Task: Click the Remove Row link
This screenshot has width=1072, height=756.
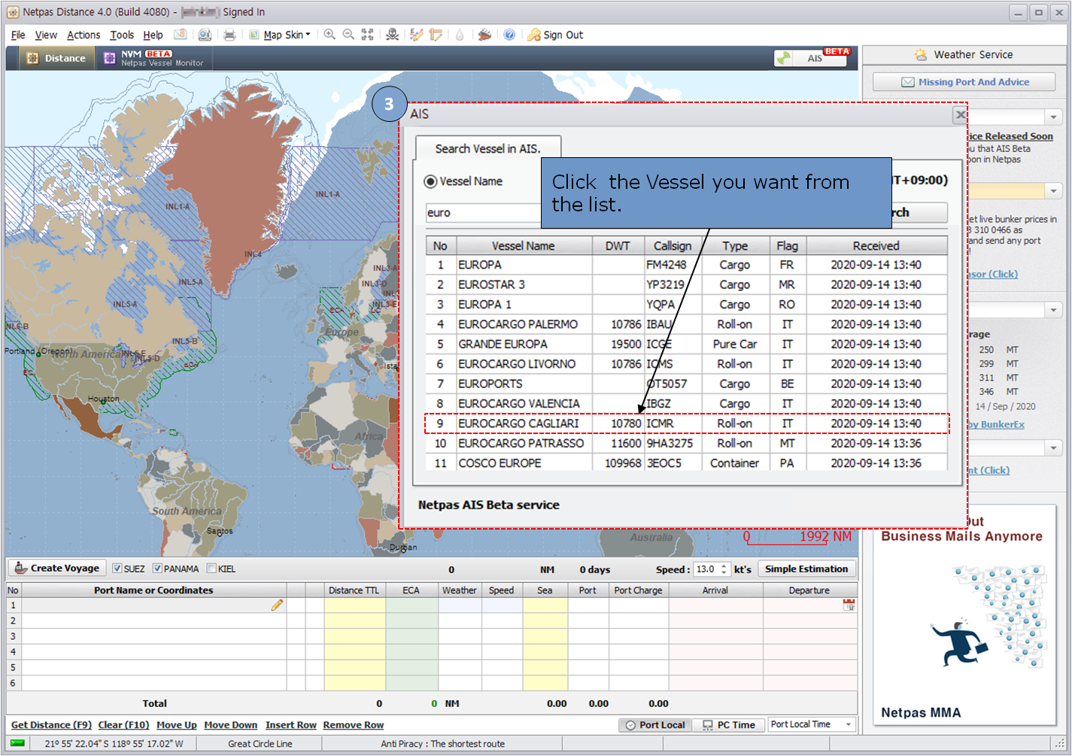Action: (354, 725)
